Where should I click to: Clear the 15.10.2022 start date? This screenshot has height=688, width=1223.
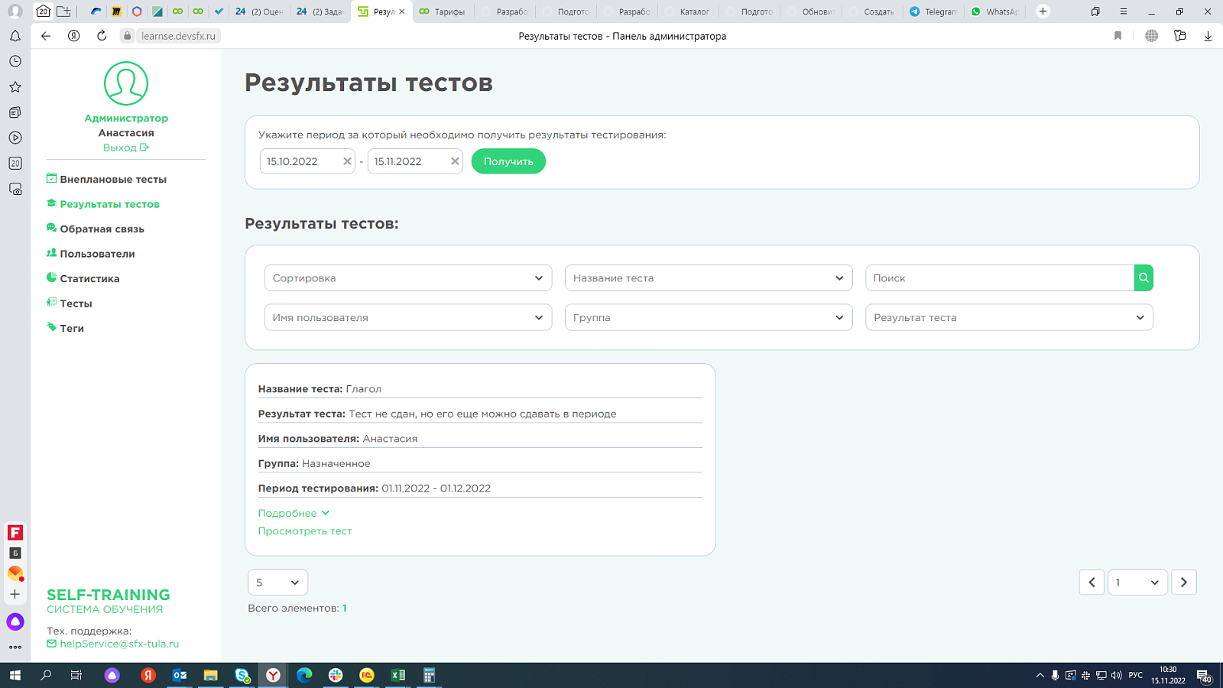pos(347,161)
